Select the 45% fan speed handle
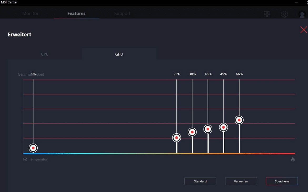308x192 pixels. click(208, 129)
